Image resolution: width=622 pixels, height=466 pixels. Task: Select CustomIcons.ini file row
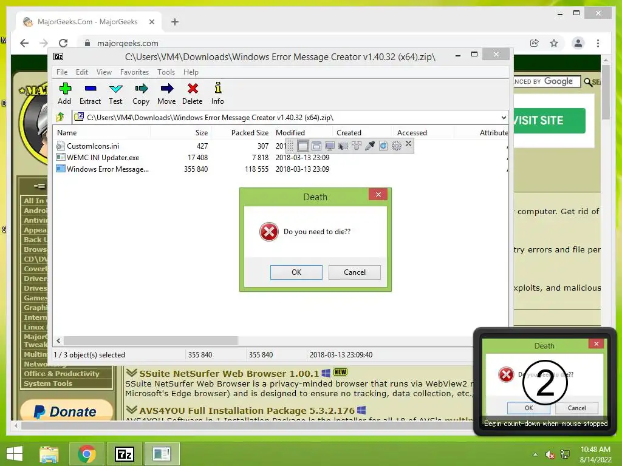(280, 146)
